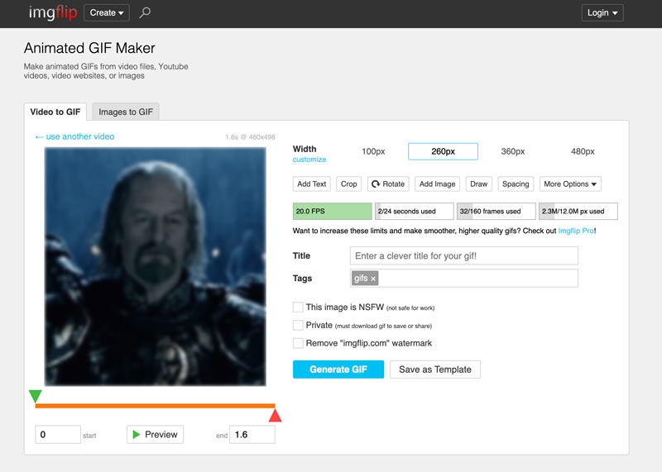Viewport: 662px width, 472px height.
Task: Focus the start time input field
Action: tap(58, 435)
